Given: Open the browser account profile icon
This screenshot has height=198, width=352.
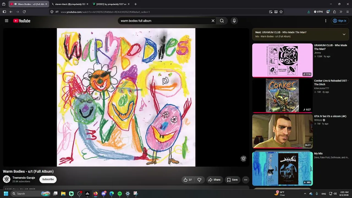Looking at the screenshot, I should click(328, 12).
